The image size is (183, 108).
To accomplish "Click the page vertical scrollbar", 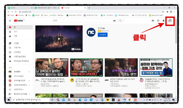I will (176, 31).
